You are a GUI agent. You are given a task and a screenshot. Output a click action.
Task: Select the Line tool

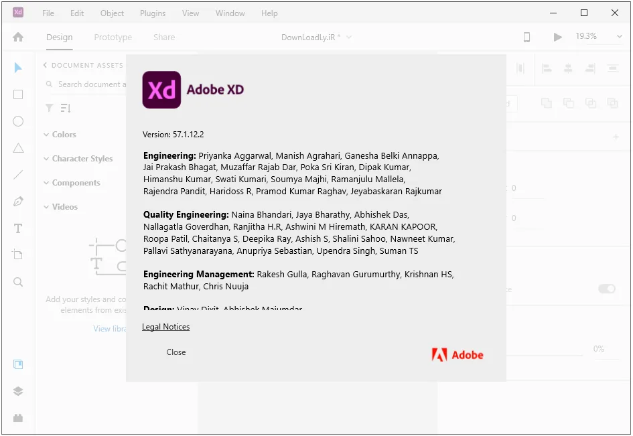[x=18, y=175]
